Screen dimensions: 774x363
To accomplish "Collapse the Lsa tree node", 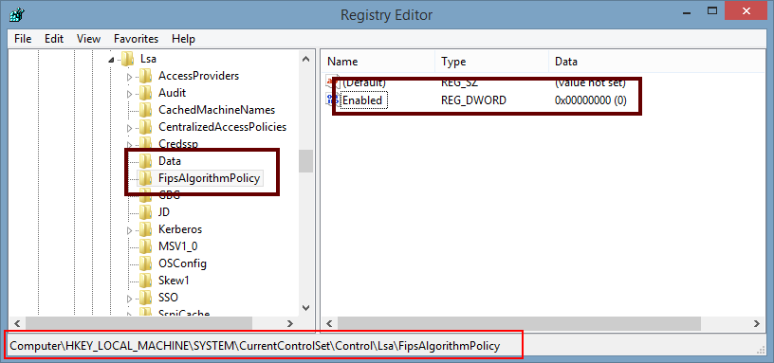I will 111,60.
